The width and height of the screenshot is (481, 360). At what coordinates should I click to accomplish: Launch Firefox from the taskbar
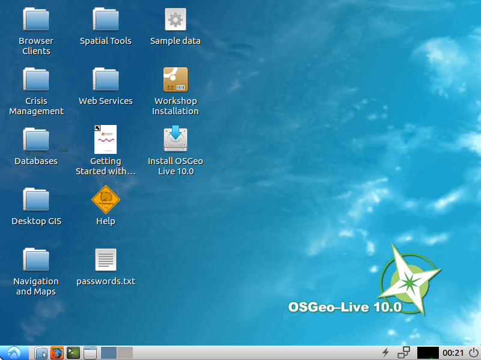[57, 353]
